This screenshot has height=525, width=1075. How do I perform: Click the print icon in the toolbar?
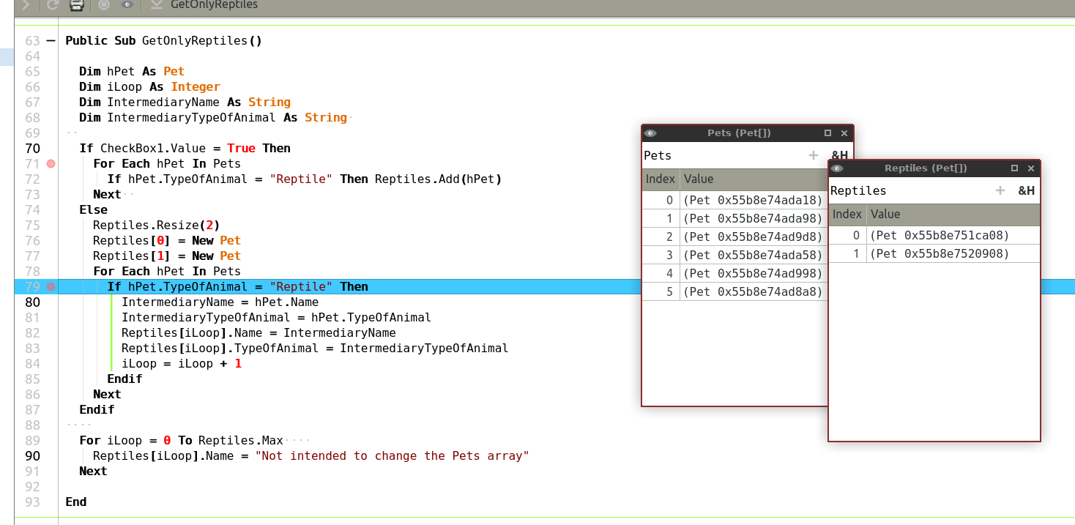point(76,5)
